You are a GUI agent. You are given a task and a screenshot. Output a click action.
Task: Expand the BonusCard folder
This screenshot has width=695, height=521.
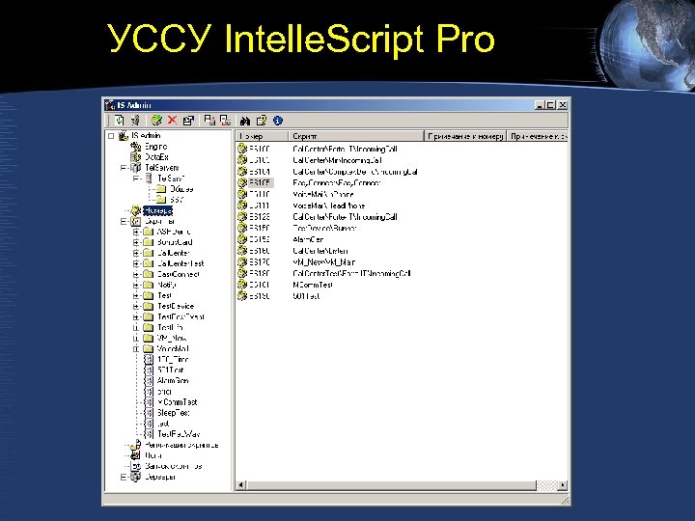tap(136, 242)
